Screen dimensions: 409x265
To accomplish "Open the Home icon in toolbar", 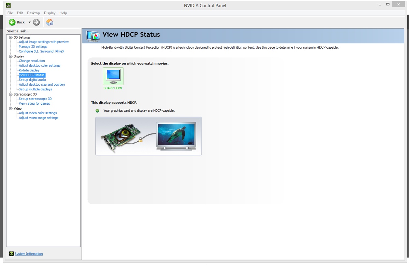I will pyautogui.click(x=50, y=22).
